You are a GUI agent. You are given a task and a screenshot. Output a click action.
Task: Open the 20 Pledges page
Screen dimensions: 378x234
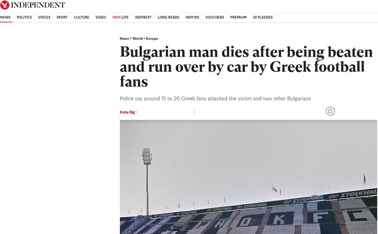pyautogui.click(x=263, y=17)
